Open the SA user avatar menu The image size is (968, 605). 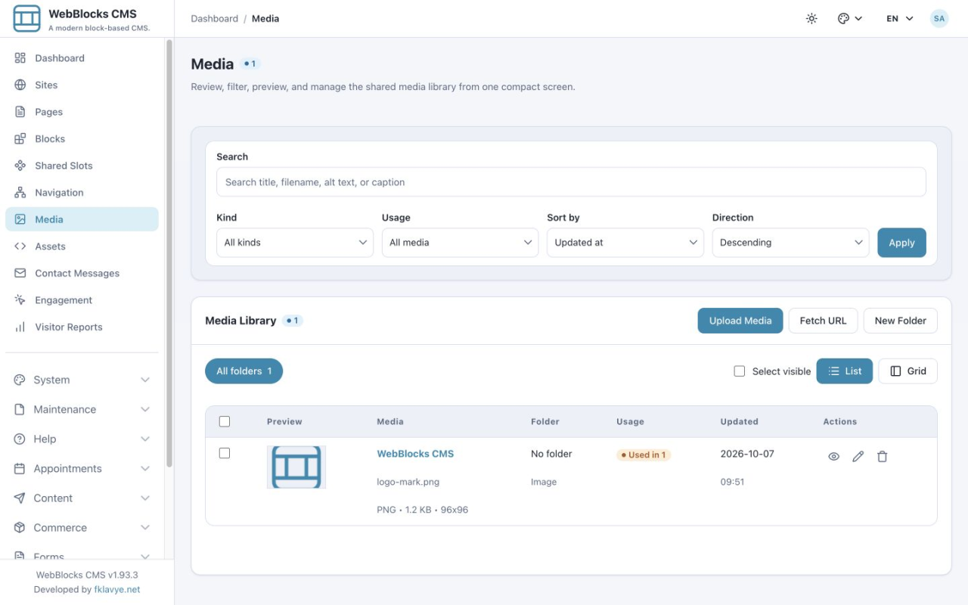tap(939, 18)
